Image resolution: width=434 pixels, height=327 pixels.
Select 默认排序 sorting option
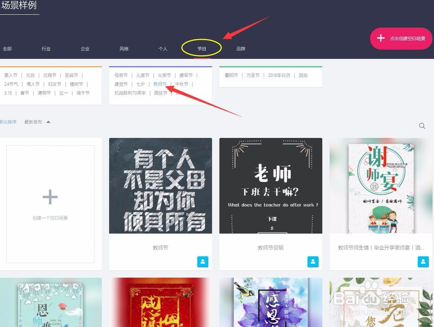coord(9,122)
